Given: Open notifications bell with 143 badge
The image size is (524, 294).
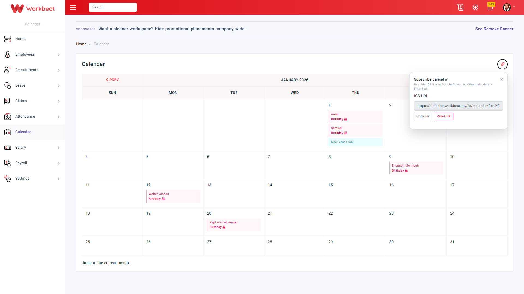Looking at the screenshot, I should (491, 7).
